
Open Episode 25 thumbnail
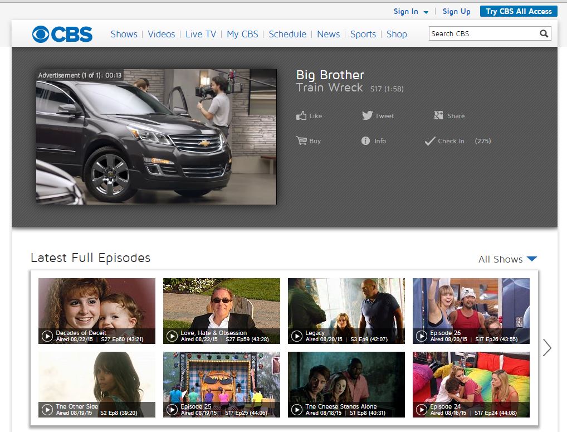222,385
